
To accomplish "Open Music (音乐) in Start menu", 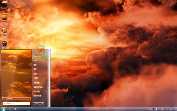I will coord(35,69).
